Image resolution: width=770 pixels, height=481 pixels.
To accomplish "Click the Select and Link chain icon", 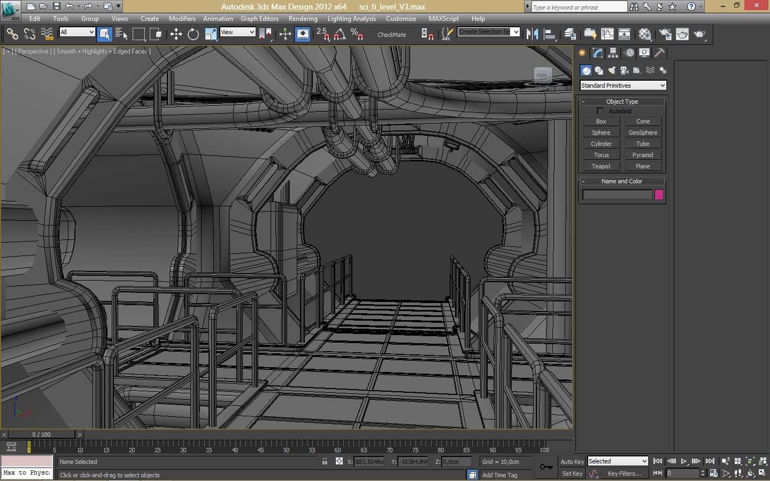I will [12, 35].
